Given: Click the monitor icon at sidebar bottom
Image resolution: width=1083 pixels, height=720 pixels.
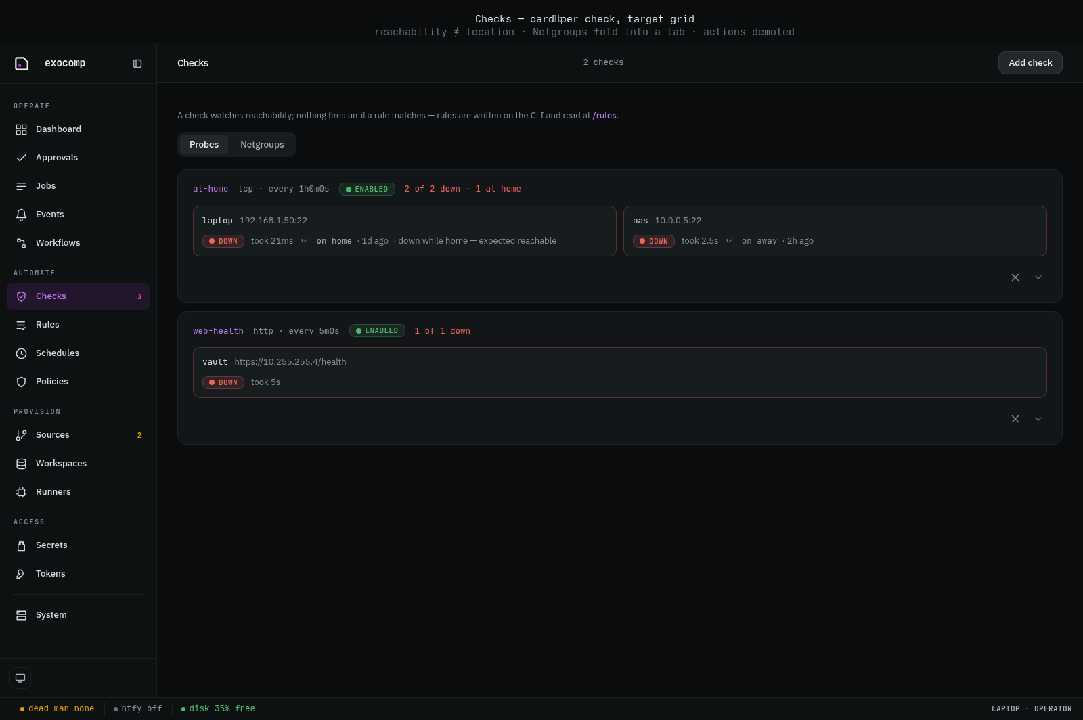Looking at the screenshot, I should [20, 678].
